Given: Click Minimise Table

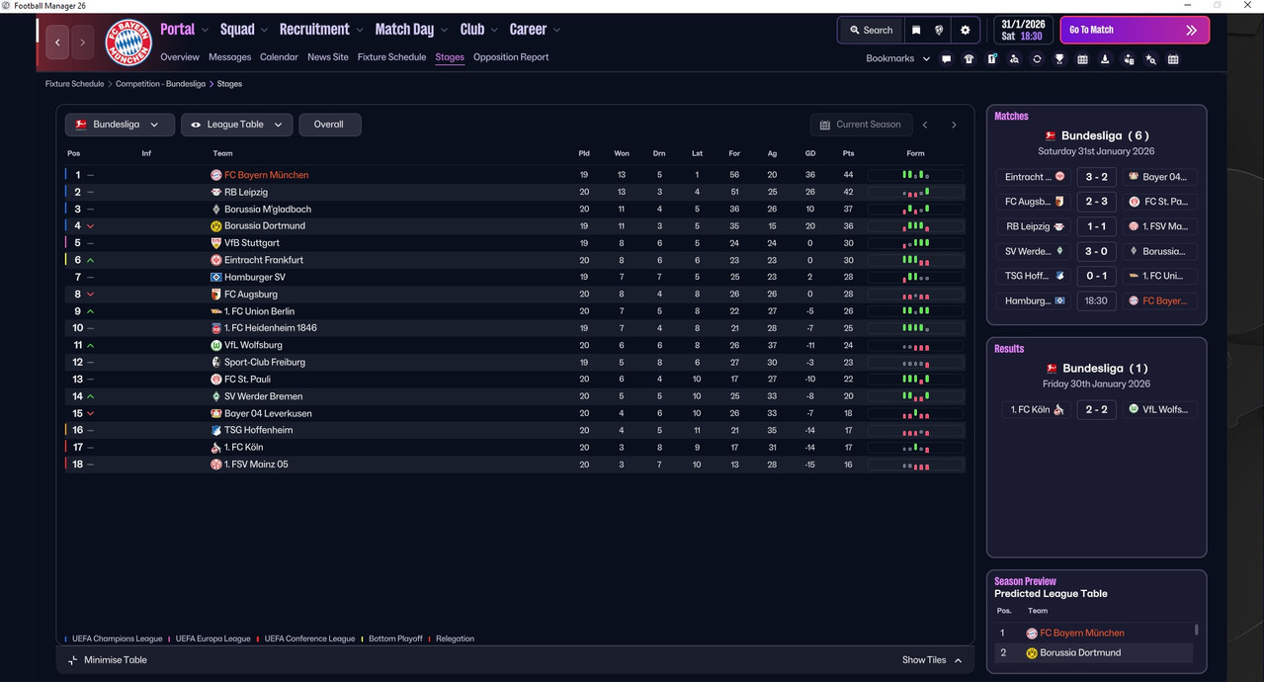Looking at the screenshot, I should [x=107, y=660].
